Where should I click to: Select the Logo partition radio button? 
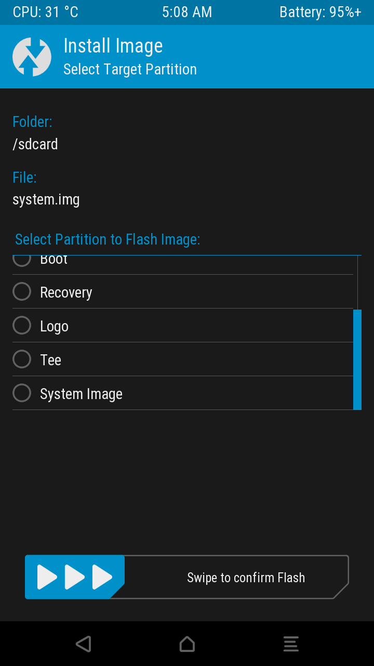[22, 326]
